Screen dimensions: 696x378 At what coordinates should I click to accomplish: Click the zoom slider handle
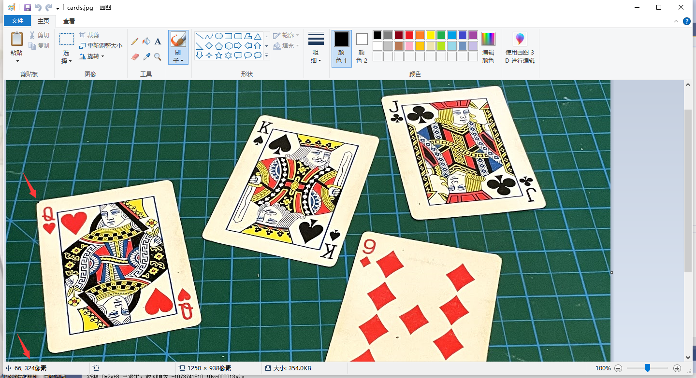647,368
